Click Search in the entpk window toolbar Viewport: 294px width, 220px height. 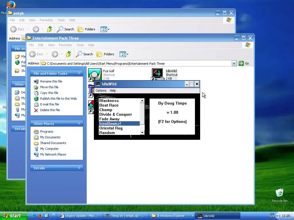point(65,29)
